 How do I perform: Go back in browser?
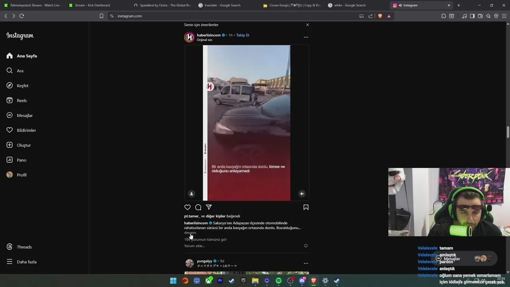(6, 16)
